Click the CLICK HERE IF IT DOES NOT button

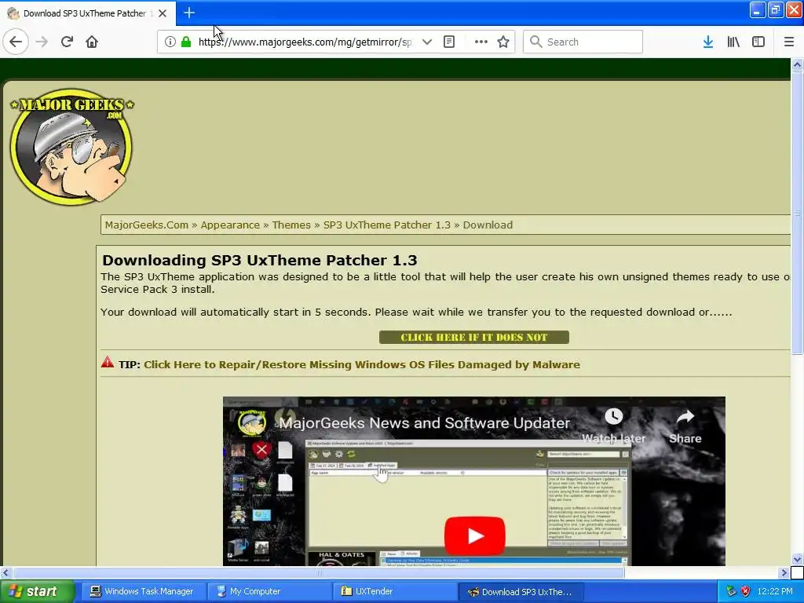pyautogui.click(x=473, y=338)
